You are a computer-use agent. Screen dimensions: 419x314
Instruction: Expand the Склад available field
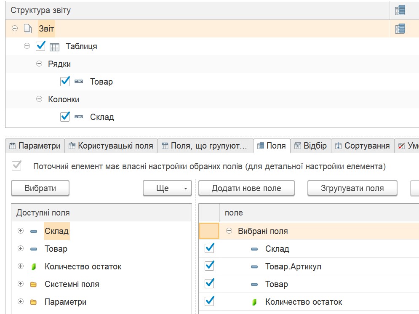tap(21, 231)
